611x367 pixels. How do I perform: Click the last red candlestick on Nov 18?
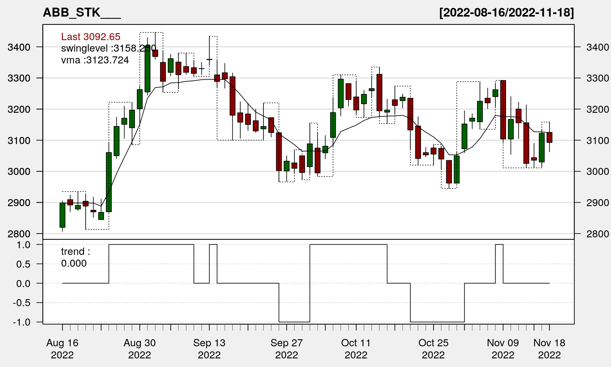pyautogui.click(x=550, y=137)
